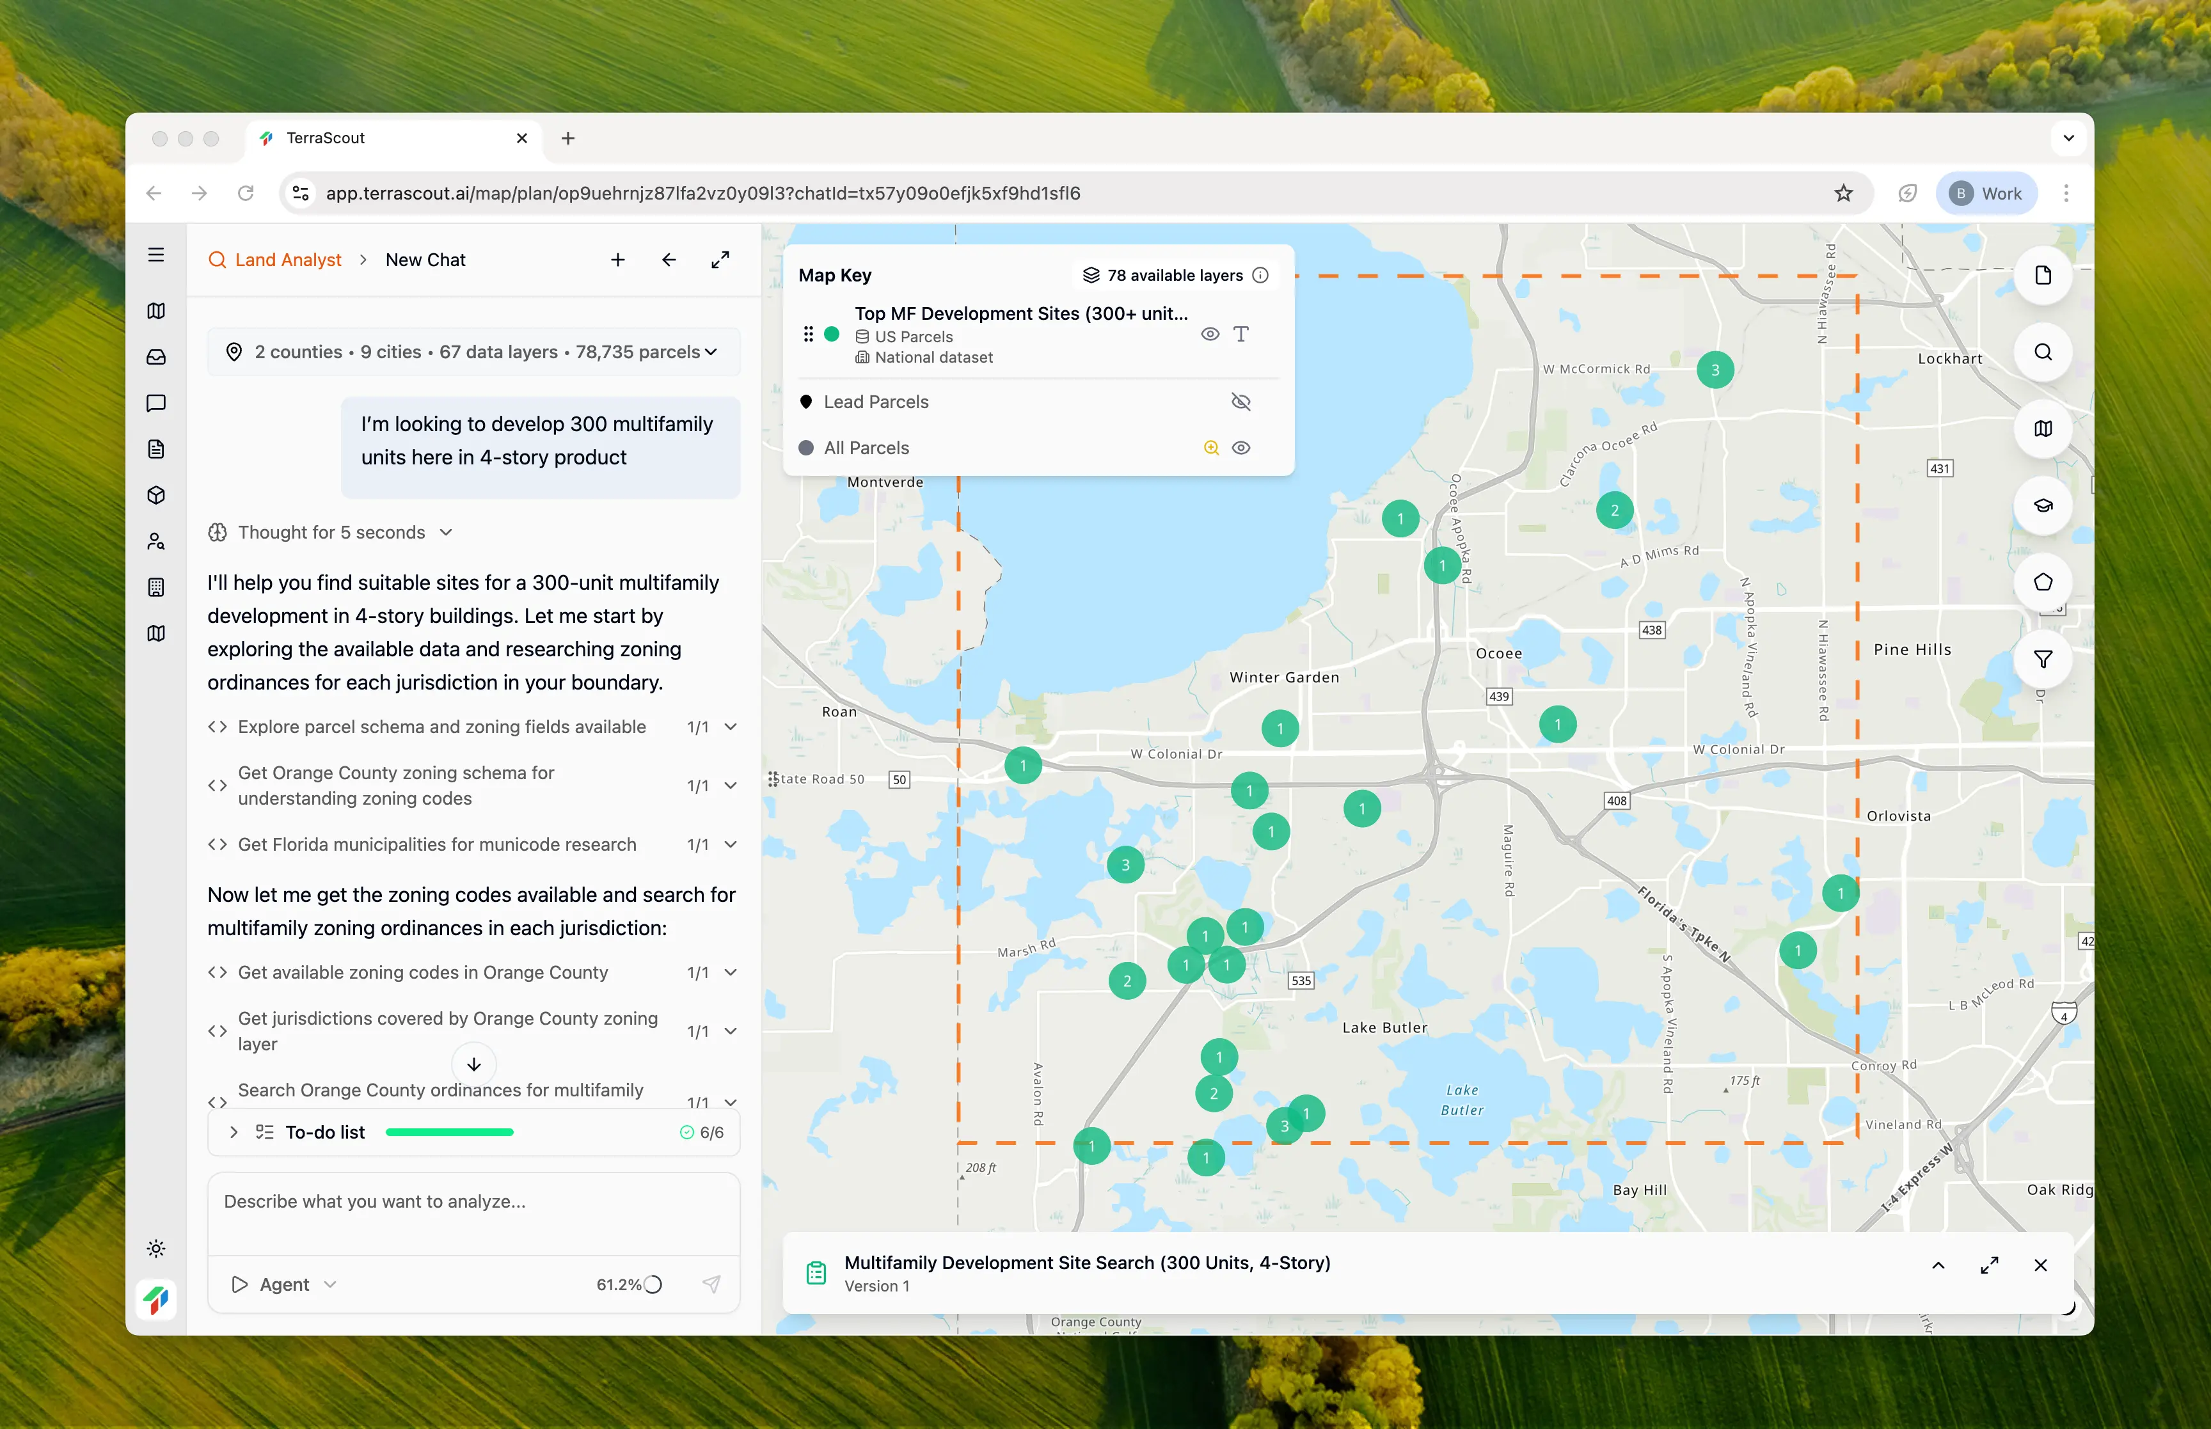The width and height of the screenshot is (2211, 1429).
Task: Click the graduation cap icon on map
Action: tap(2042, 506)
